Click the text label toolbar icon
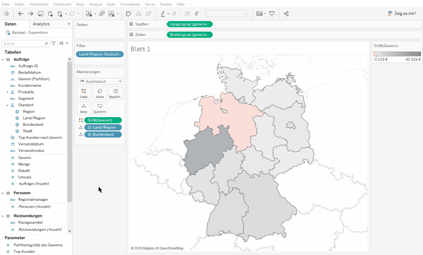The height and width of the screenshot is (255, 423). coord(187,14)
